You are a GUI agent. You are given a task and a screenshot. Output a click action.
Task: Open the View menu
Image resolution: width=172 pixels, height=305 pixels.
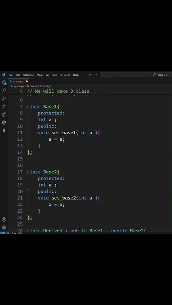pyautogui.click(x=40, y=75)
